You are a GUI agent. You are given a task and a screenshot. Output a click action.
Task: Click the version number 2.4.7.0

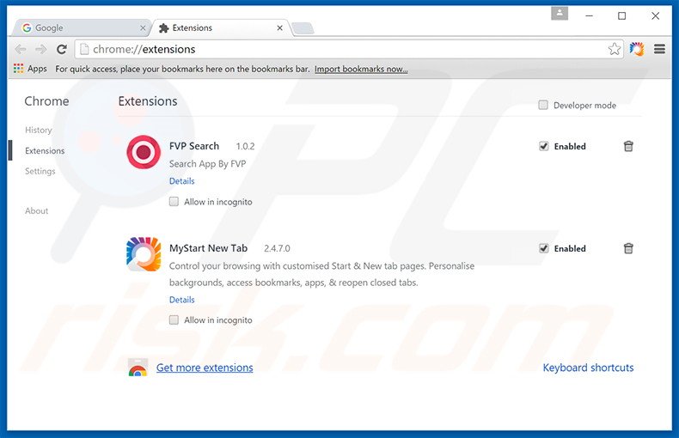point(277,248)
